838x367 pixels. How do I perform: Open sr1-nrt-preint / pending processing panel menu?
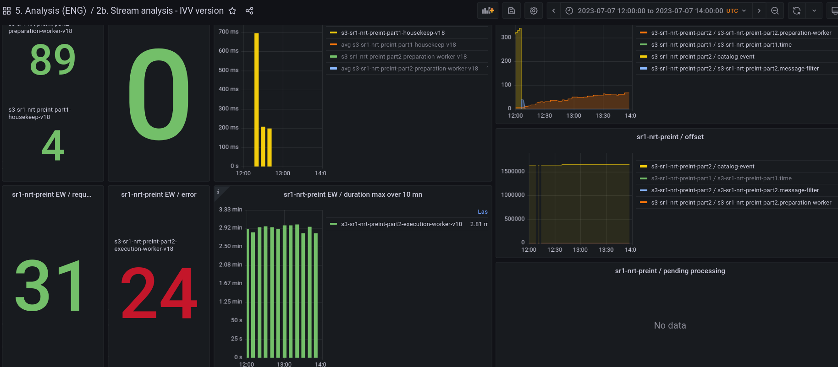(670, 271)
